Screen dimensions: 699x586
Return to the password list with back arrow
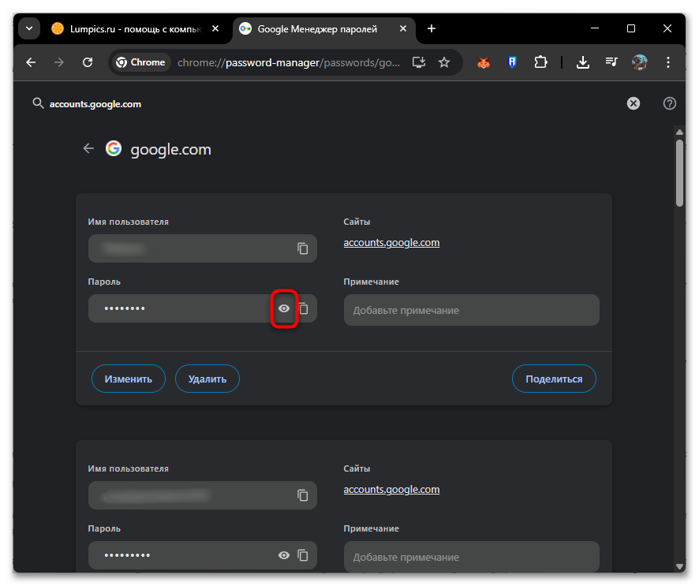(88, 148)
